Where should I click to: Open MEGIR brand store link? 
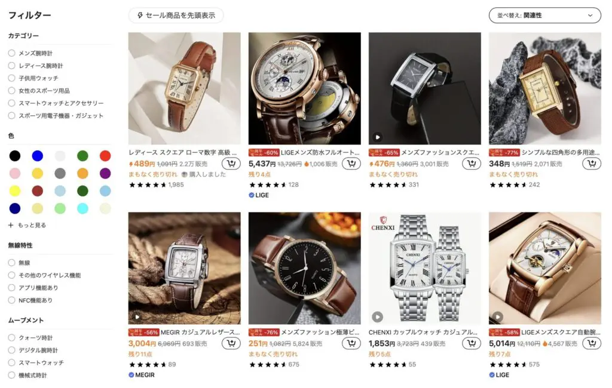(141, 375)
